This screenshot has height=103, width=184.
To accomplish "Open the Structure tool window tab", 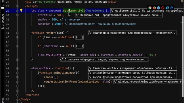I will (x=3, y=21).
